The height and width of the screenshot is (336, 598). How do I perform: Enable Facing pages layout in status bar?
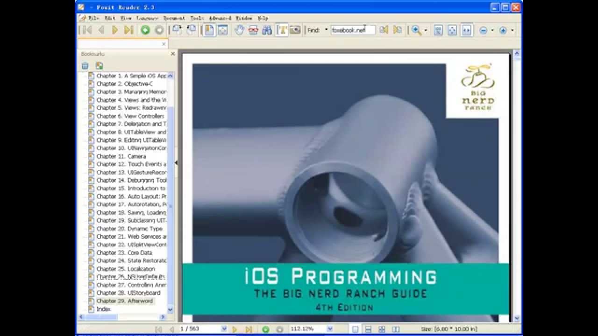click(395, 329)
